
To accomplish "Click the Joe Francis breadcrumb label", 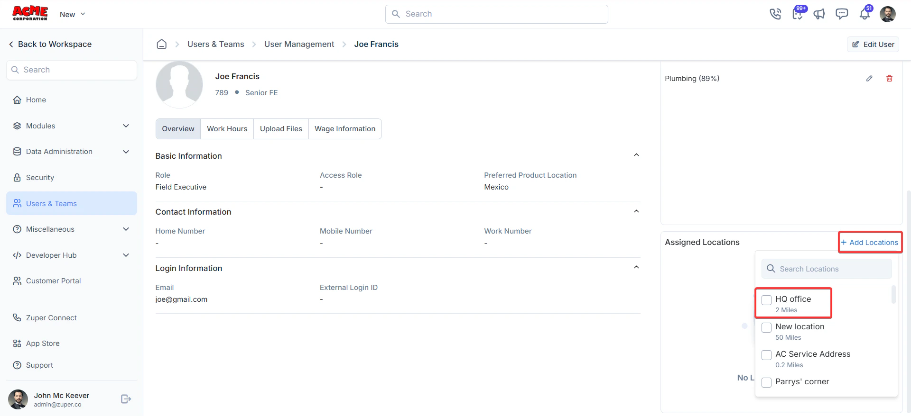I will pyautogui.click(x=376, y=44).
